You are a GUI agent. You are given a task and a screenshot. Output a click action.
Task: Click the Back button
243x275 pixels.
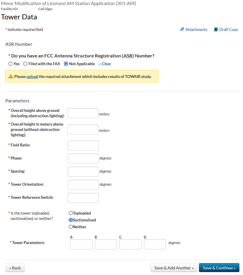coord(15,268)
